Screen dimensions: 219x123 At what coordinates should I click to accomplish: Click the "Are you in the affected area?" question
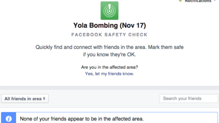point(109,67)
